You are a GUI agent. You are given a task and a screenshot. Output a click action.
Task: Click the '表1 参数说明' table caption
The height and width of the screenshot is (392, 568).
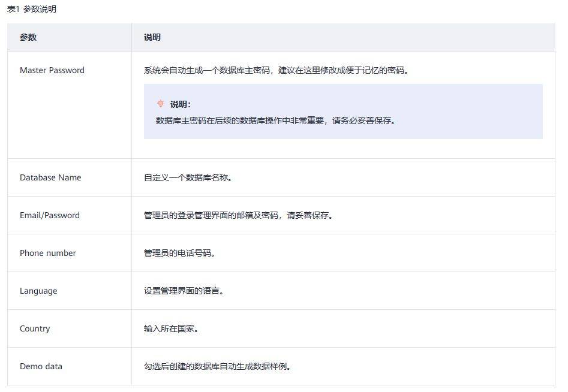click(x=32, y=10)
